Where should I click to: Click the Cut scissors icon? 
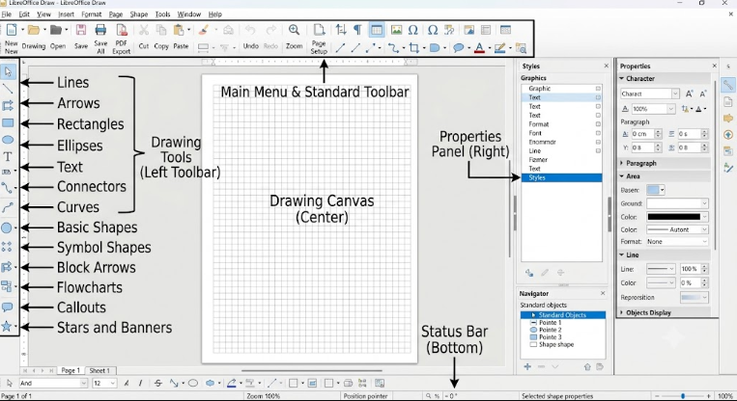(143, 30)
